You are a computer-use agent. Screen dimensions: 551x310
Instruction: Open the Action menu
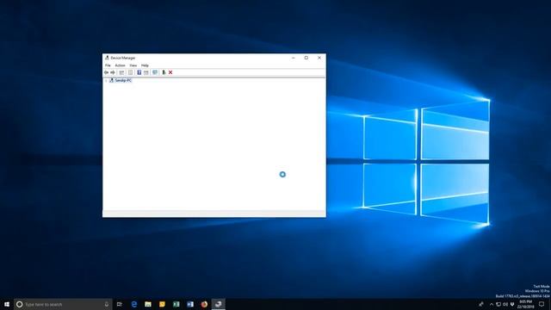120,65
